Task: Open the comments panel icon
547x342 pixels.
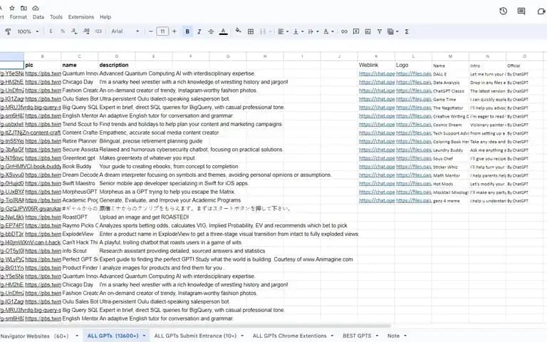Action: (x=521, y=11)
